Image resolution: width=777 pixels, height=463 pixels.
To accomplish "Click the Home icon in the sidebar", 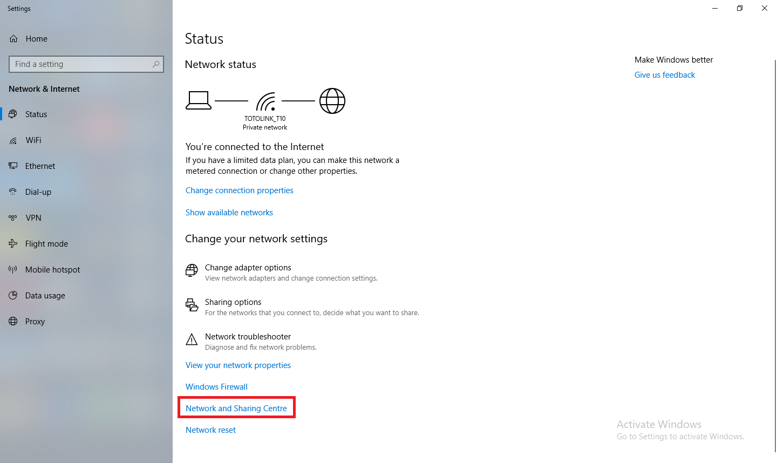I will pos(13,39).
